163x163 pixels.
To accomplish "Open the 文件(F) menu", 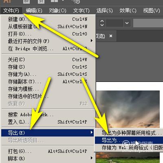I will click(x=11, y=11).
